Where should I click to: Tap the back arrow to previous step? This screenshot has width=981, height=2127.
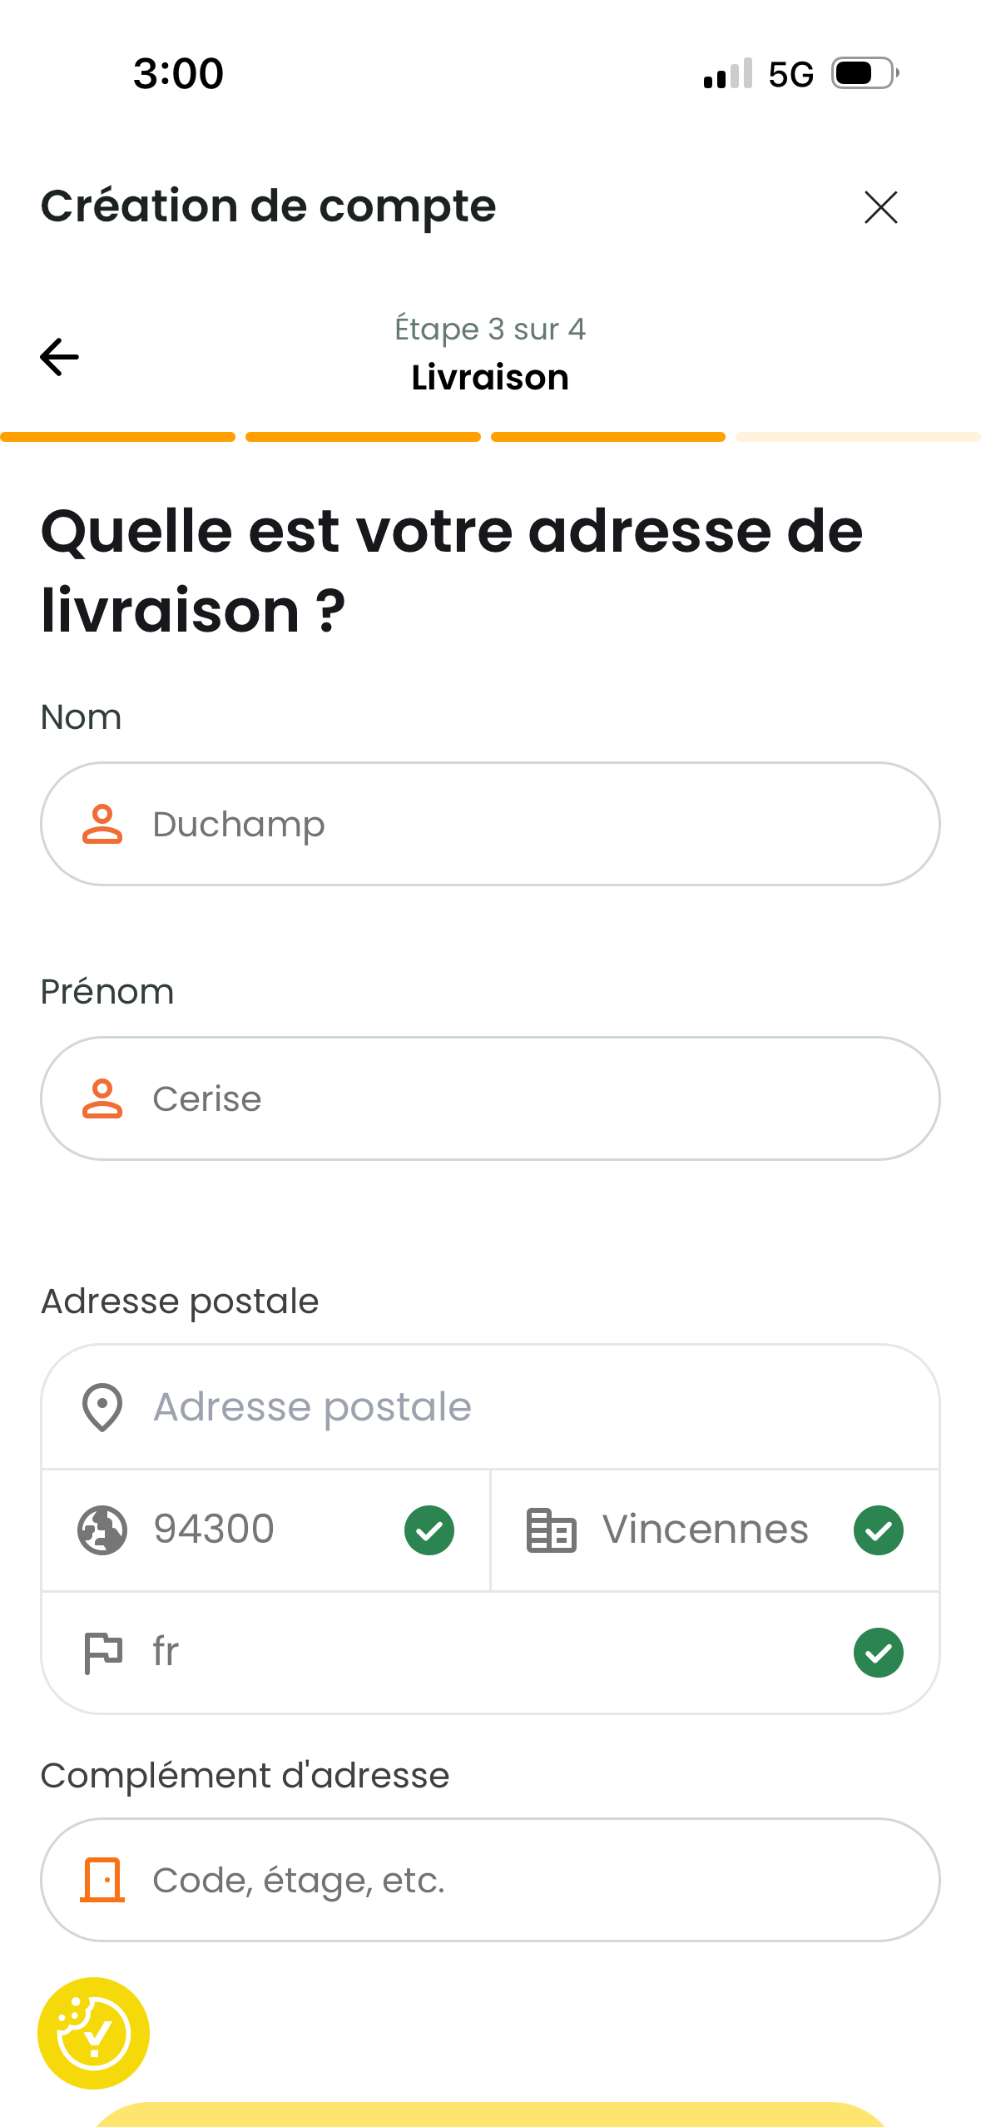pyautogui.click(x=59, y=357)
